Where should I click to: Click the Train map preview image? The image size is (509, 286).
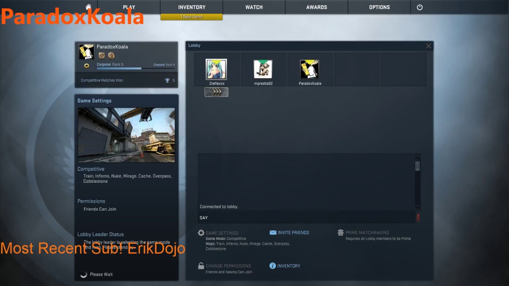point(126,135)
